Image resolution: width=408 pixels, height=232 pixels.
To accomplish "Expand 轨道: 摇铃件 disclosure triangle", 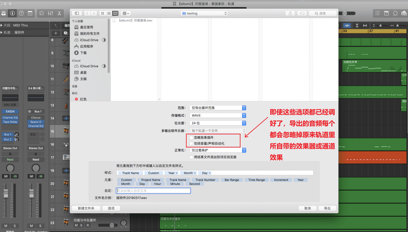I will pos(2,32).
